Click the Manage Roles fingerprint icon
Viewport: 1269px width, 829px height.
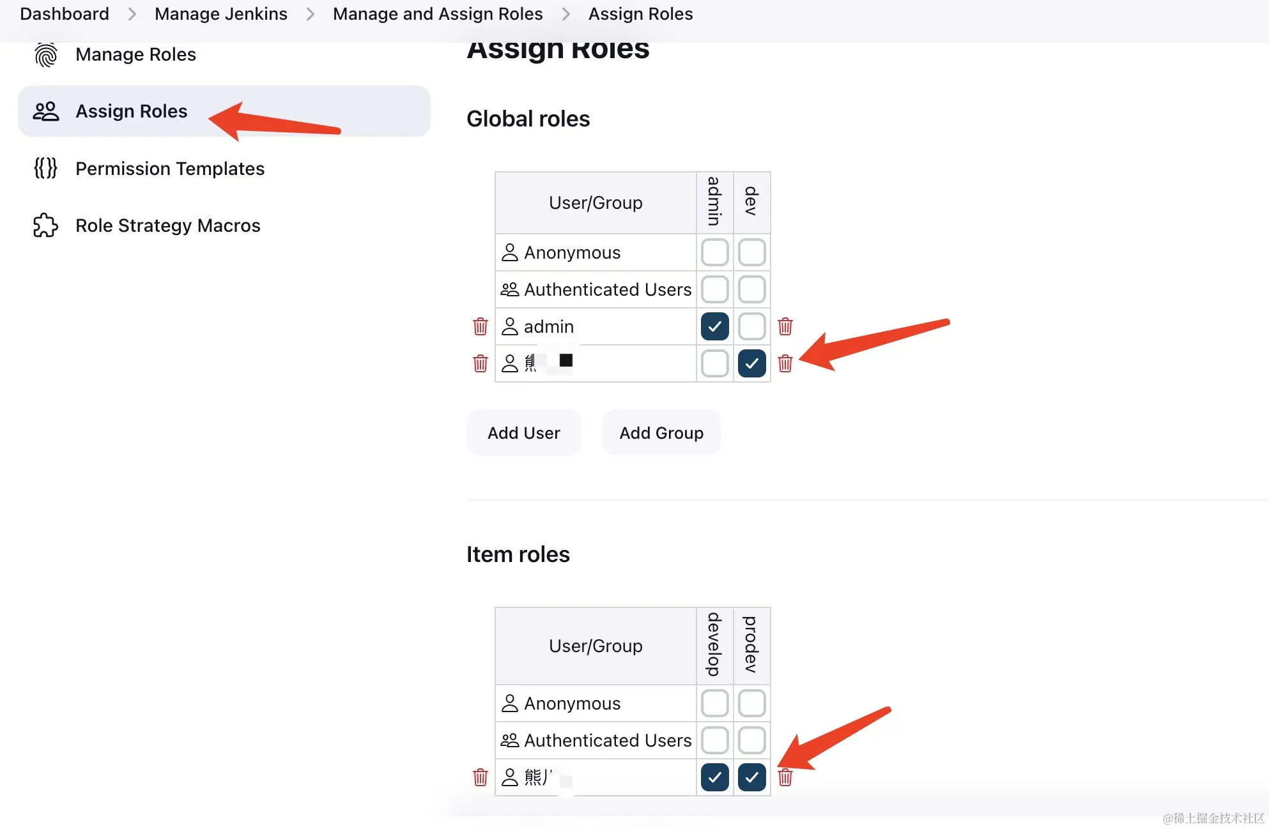click(45, 55)
